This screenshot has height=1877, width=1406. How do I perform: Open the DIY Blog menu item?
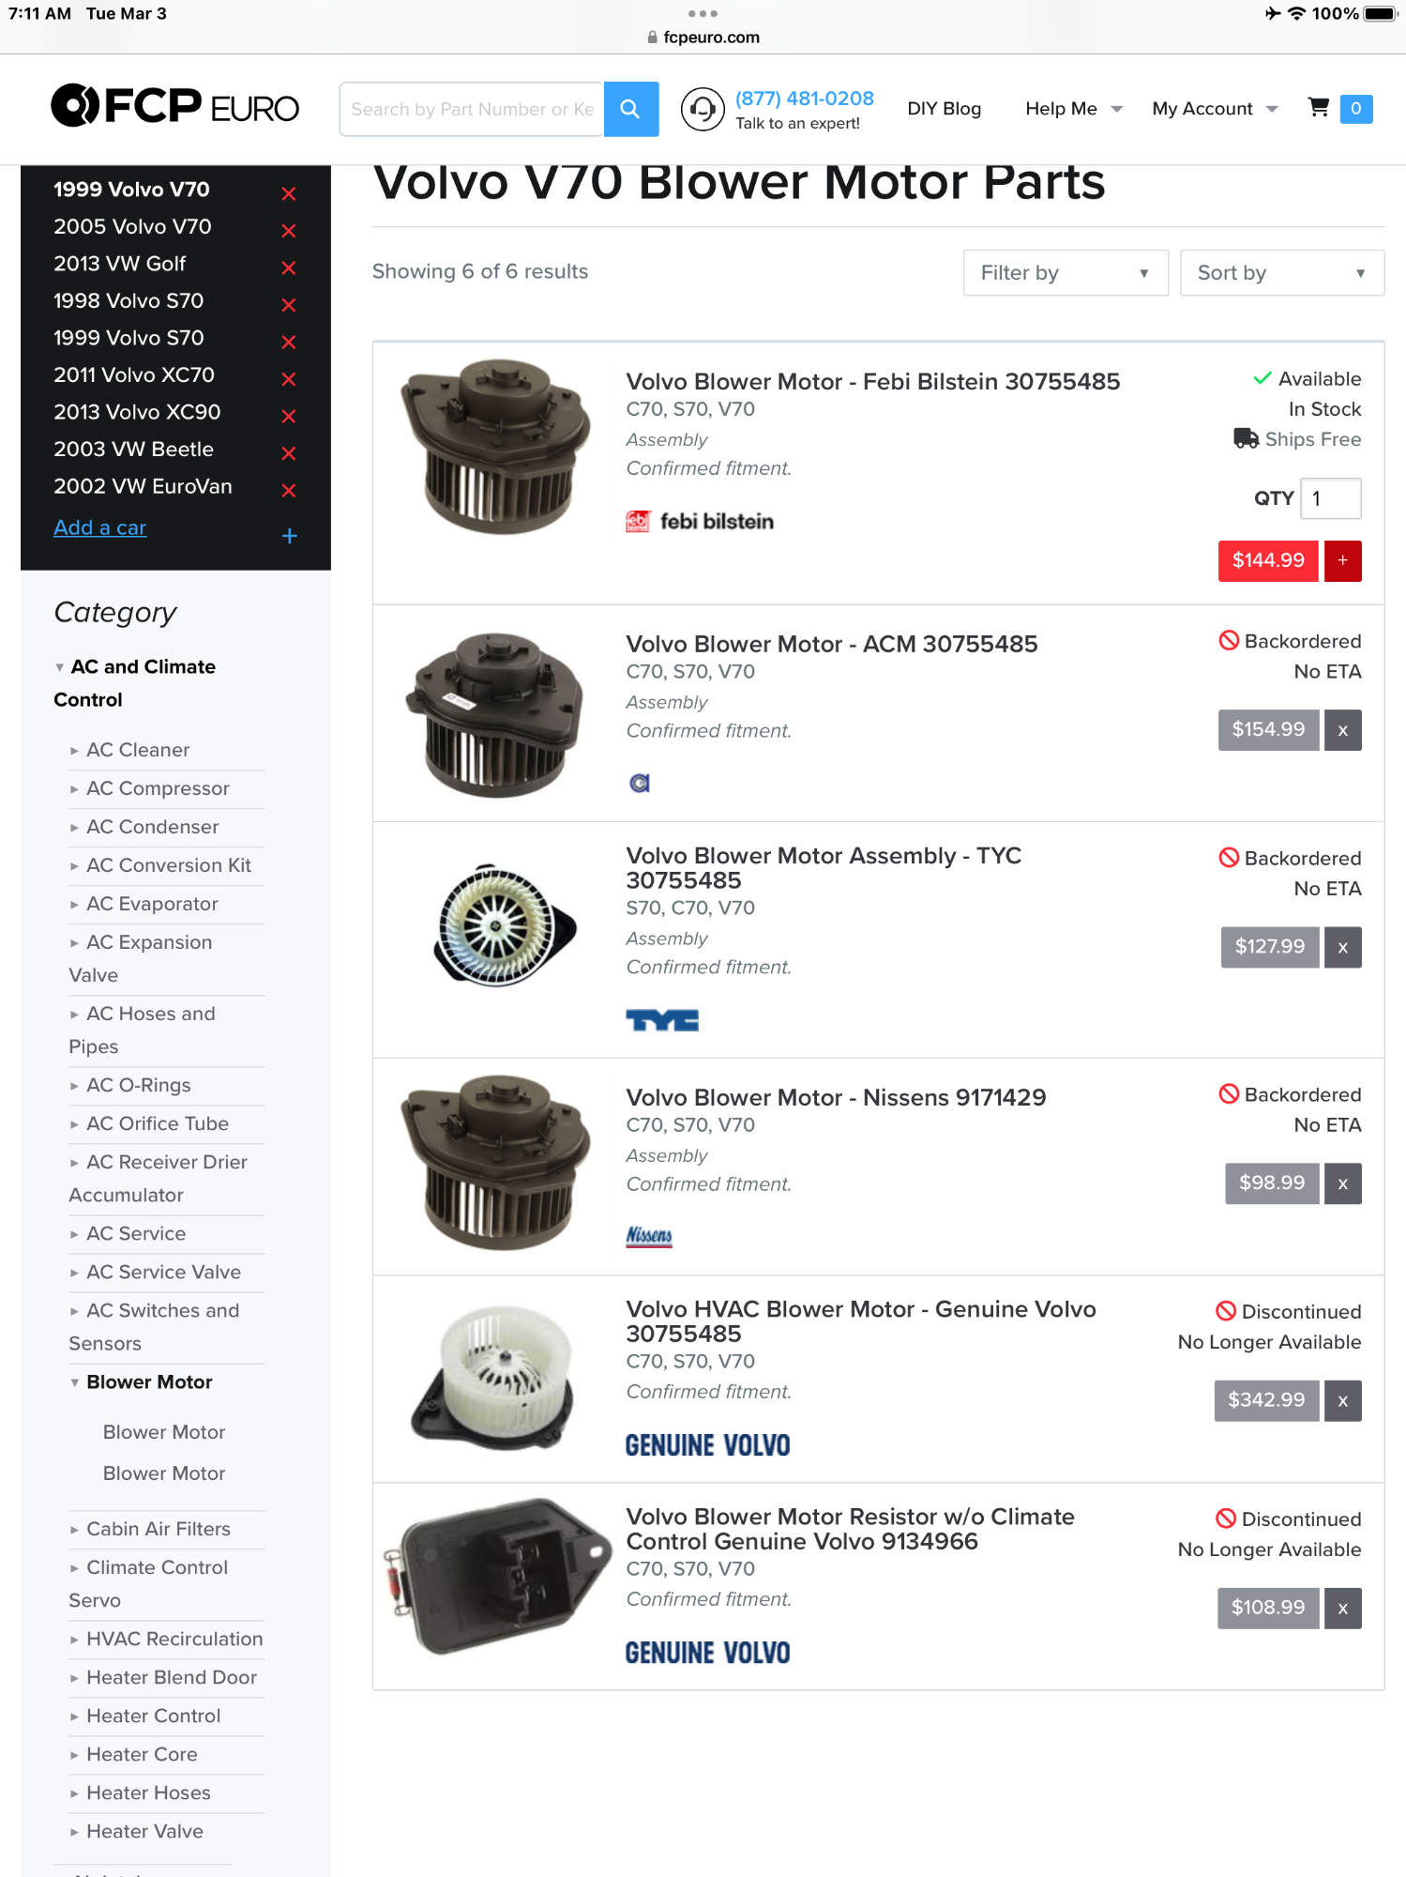[x=944, y=109]
